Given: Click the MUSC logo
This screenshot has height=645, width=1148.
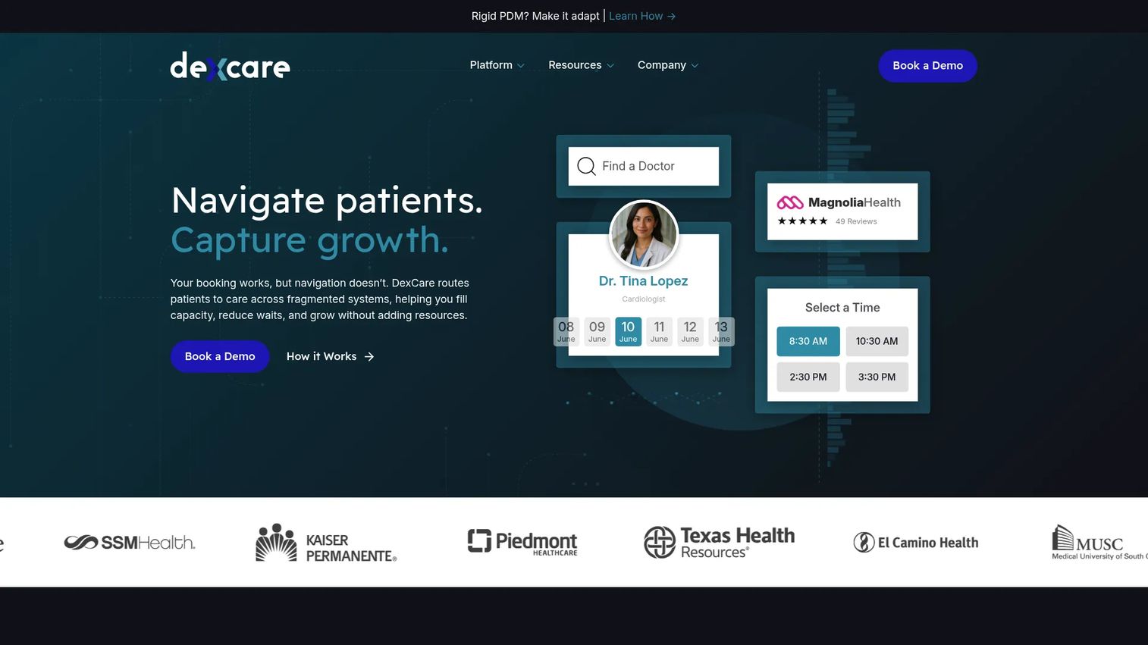Looking at the screenshot, I should pos(1099,542).
